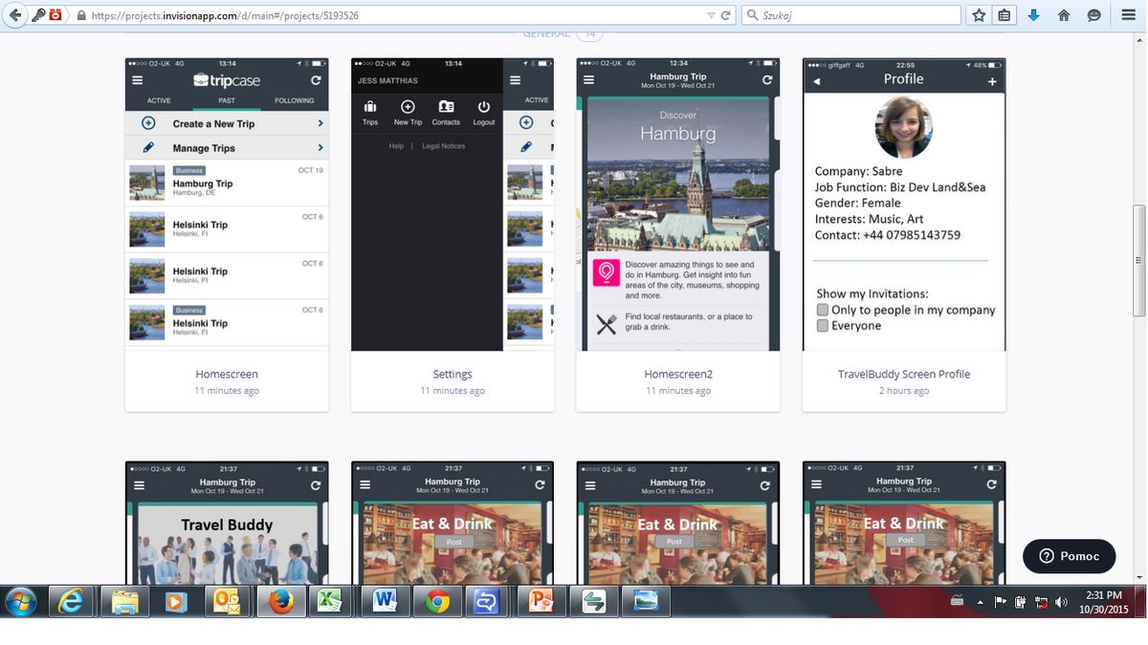1148x645 pixels.
Task: Click the TravelBuddy Screen Profile title link
Action: 904,374
